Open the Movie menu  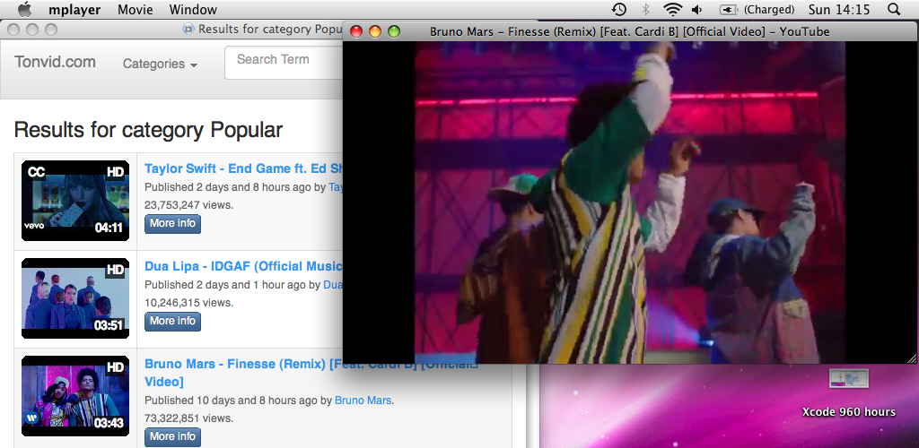click(x=136, y=10)
